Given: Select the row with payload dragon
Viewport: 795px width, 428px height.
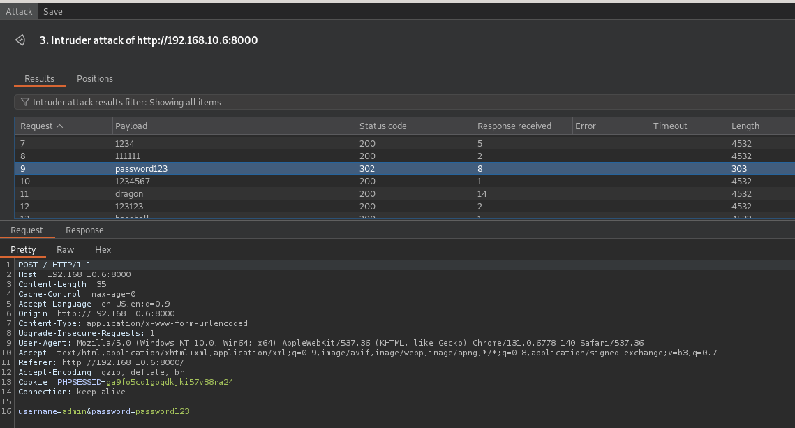Looking at the screenshot, I should click(x=405, y=193).
